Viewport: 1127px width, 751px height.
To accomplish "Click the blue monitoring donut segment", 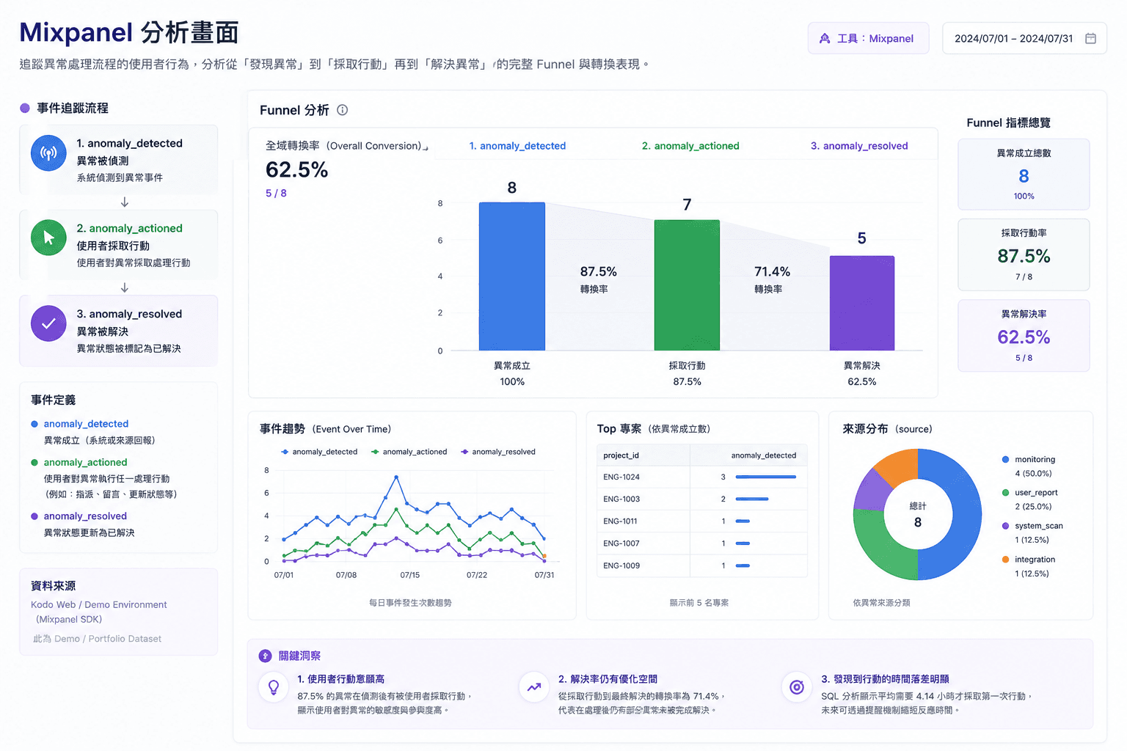I will point(966,515).
